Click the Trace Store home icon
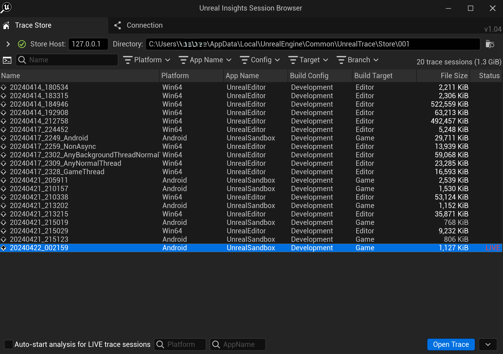Viewport: 503px width, 354px height. [x=6, y=25]
